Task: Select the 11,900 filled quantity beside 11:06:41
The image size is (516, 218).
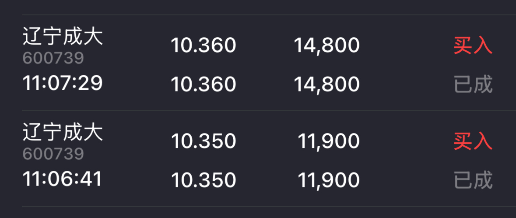Action: (x=329, y=180)
